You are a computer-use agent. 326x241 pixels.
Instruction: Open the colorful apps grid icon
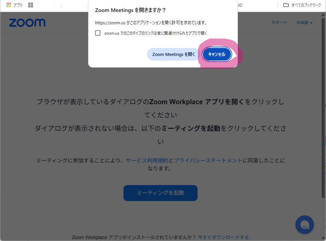click(9, 5)
